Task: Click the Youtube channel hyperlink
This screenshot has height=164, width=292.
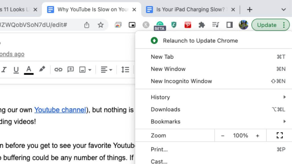Action: click(x=60, y=110)
